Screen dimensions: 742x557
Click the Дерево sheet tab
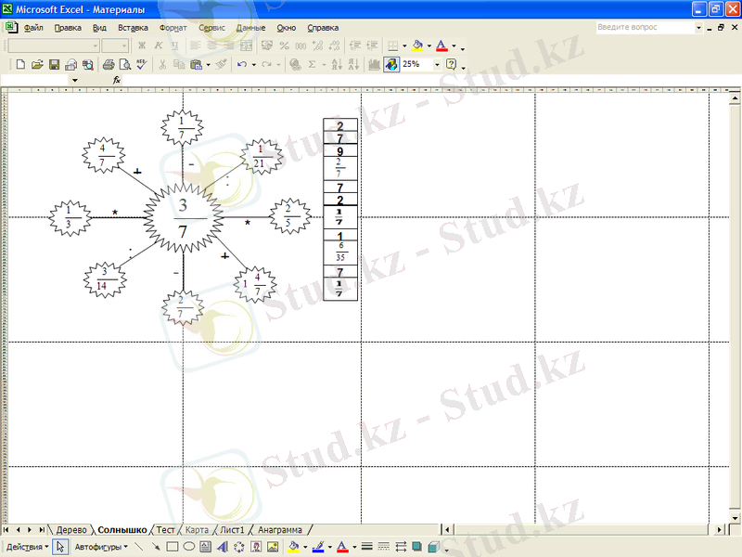(x=71, y=530)
